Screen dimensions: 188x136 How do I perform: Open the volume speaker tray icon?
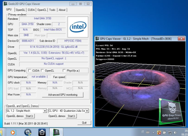point(175,132)
